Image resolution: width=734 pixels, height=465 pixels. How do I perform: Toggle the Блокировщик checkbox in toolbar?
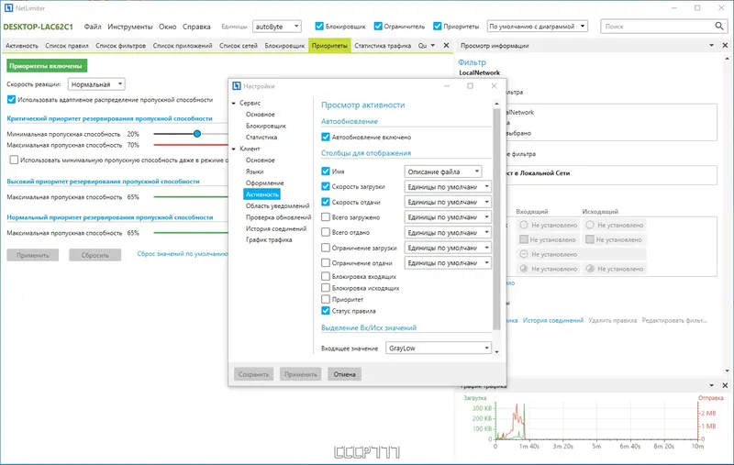click(x=319, y=27)
